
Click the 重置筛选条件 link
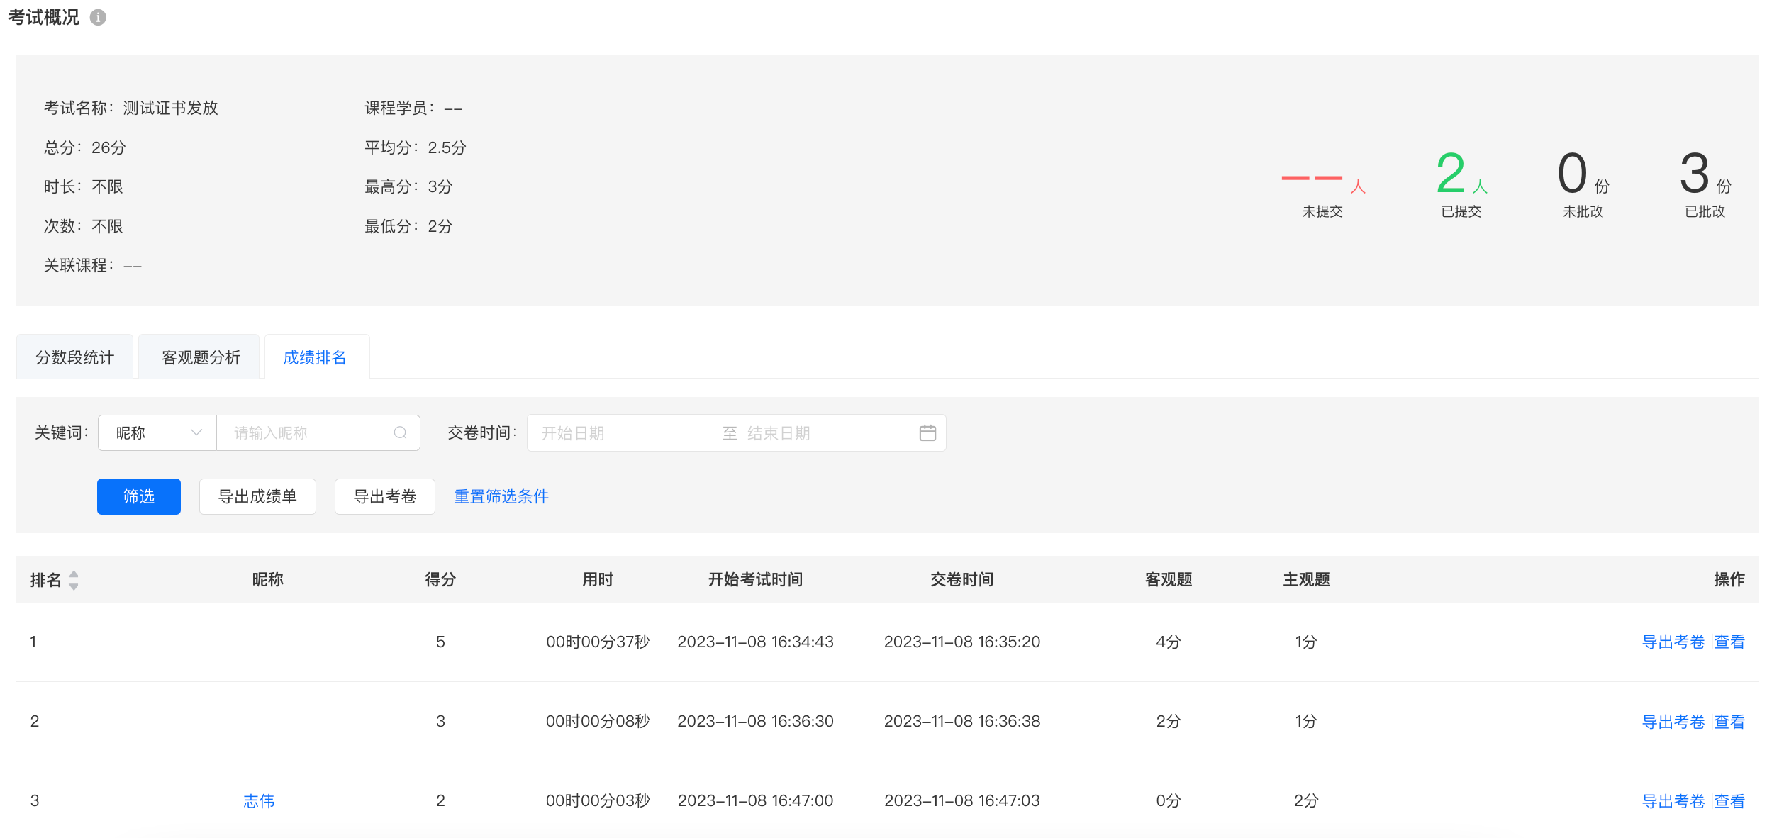point(501,496)
